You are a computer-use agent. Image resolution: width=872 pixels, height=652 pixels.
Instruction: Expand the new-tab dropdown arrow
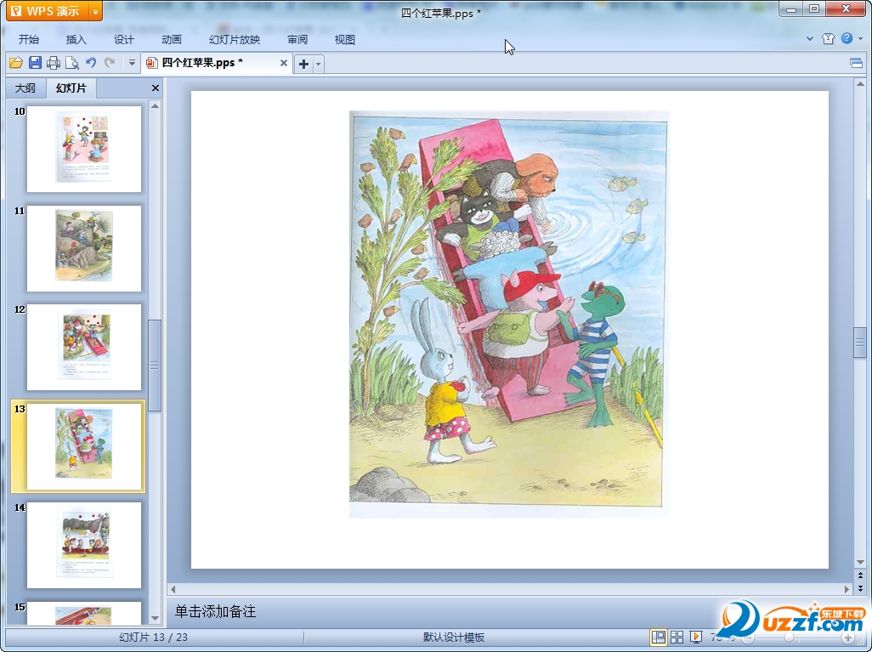[x=319, y=64]
